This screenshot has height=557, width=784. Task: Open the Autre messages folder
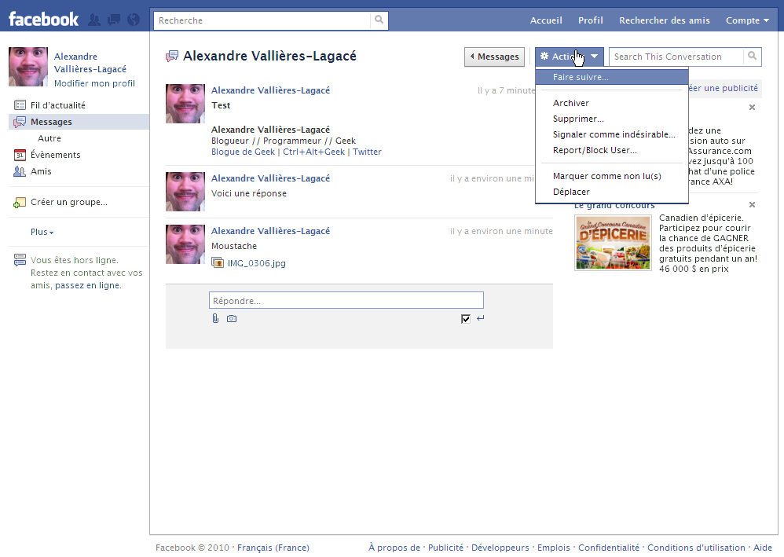pos(49,138)
